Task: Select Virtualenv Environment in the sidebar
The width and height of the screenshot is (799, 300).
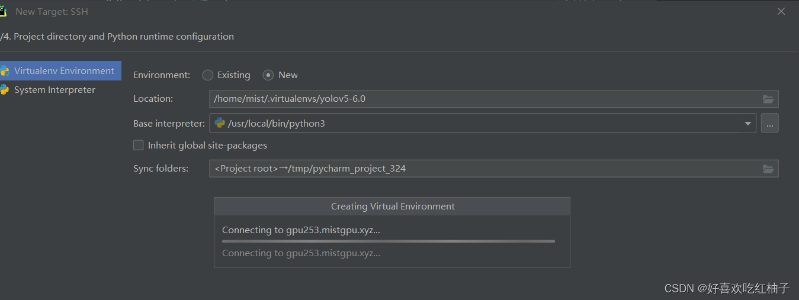Action: click(60, 71)
